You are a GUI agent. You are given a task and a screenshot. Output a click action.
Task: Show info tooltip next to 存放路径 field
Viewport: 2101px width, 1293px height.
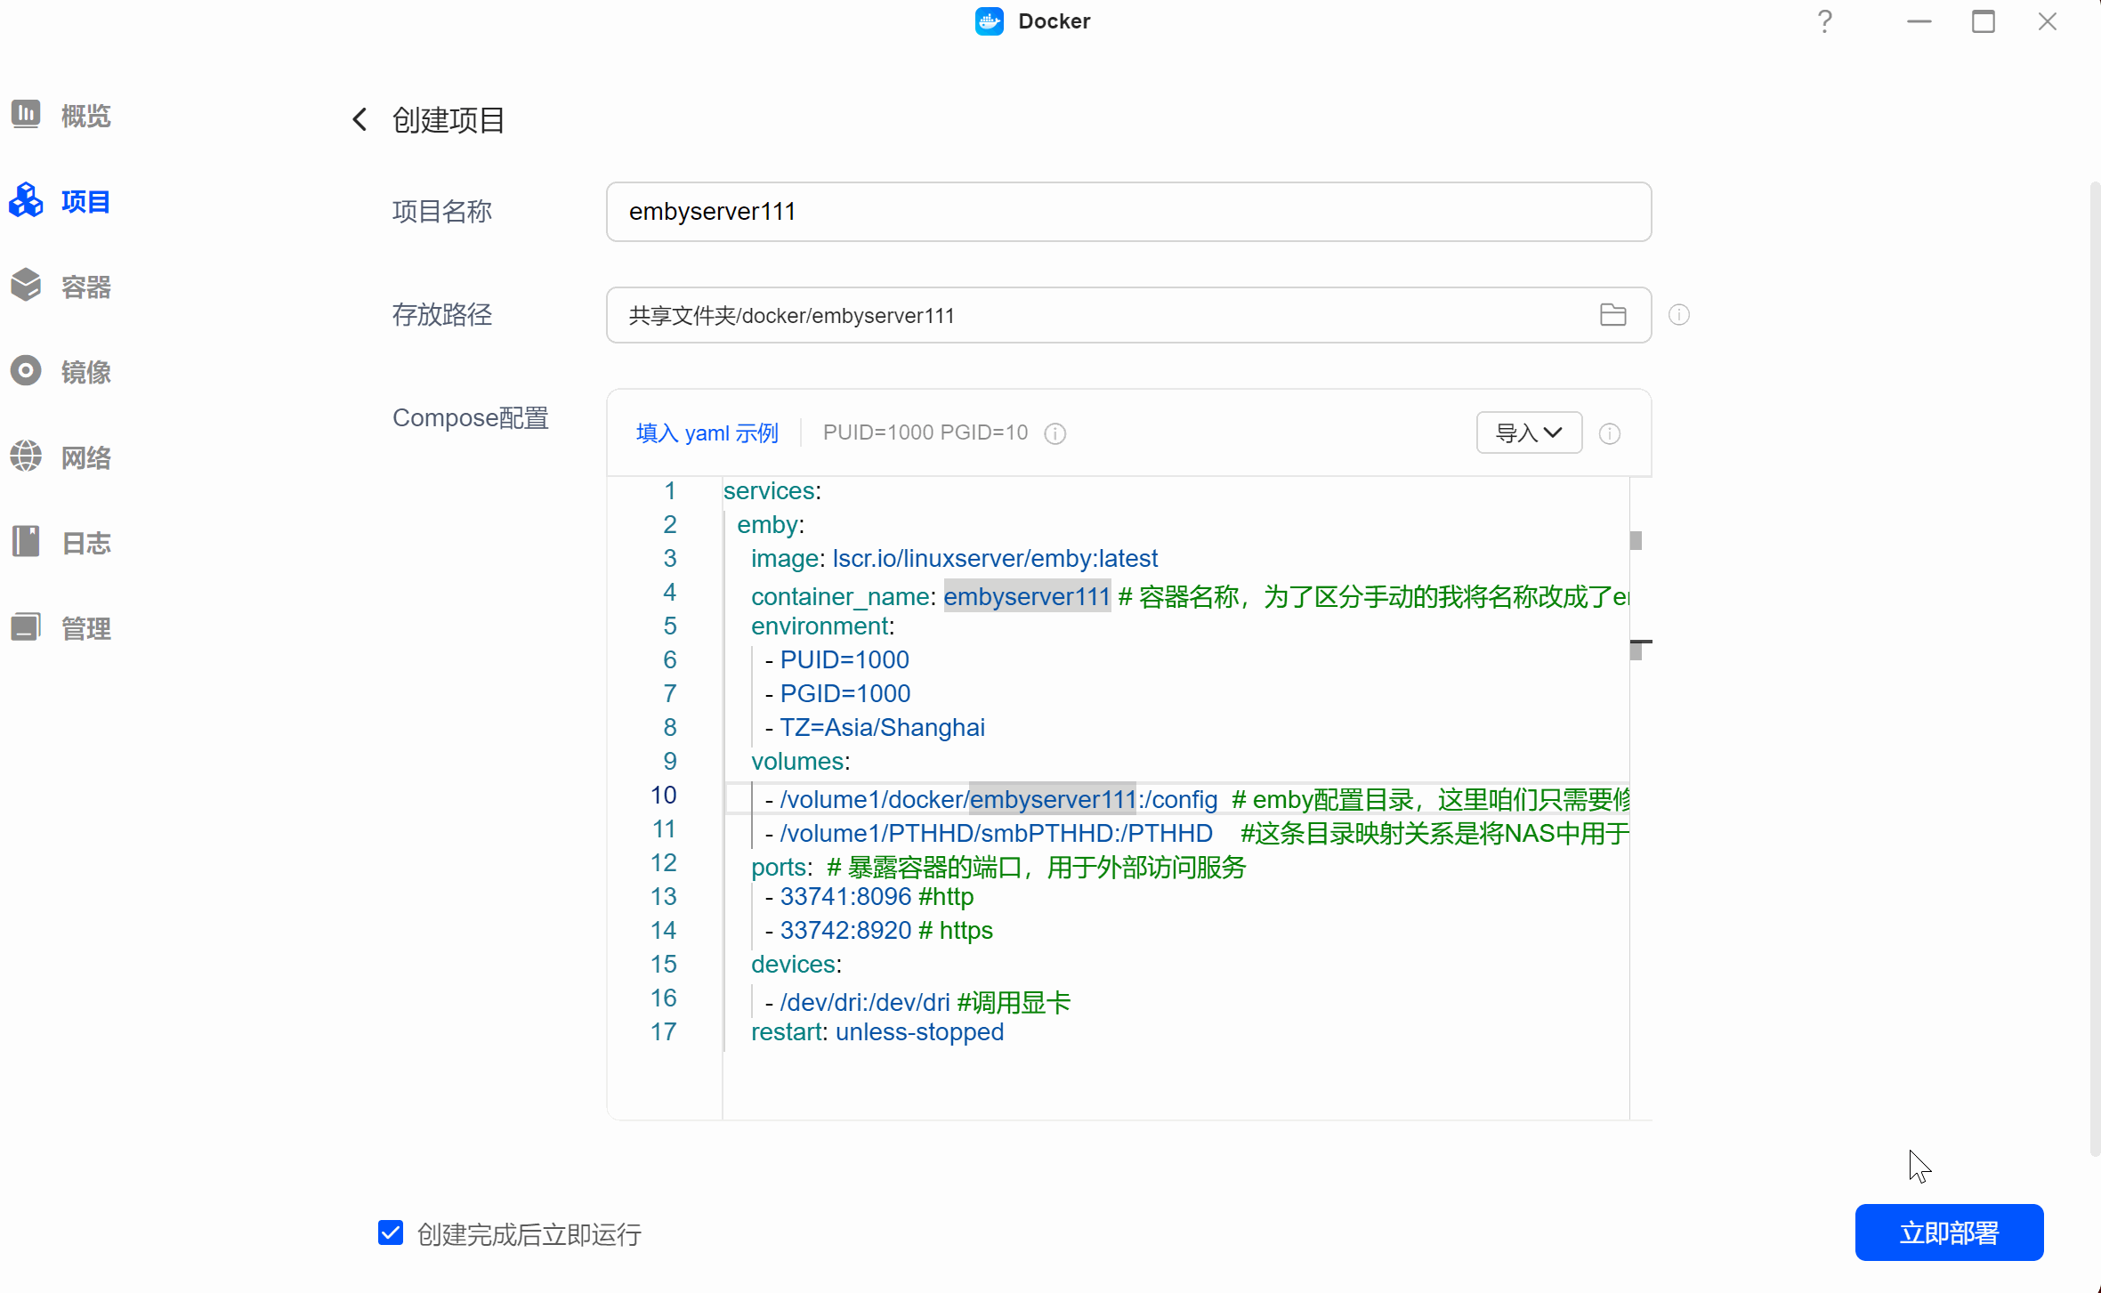coord(1679,315)
